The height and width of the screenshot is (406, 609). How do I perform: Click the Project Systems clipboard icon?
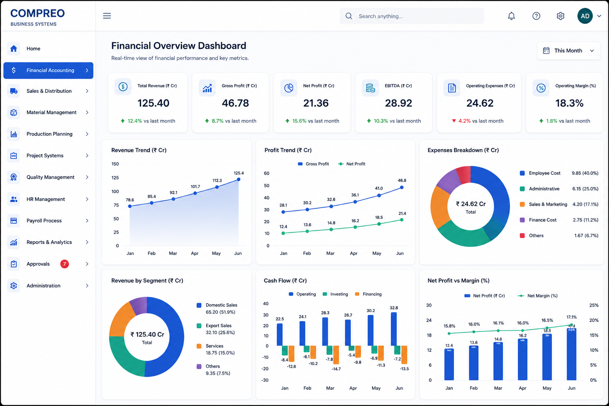13,155
